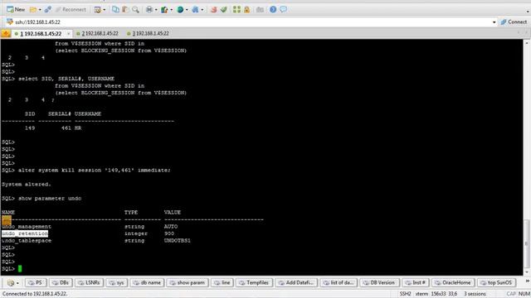Image resolution: width=531 pixels, height=298 pixels.
Task: Switch to tab 1 192.168.1.45:22
Action: click(41, 33)
